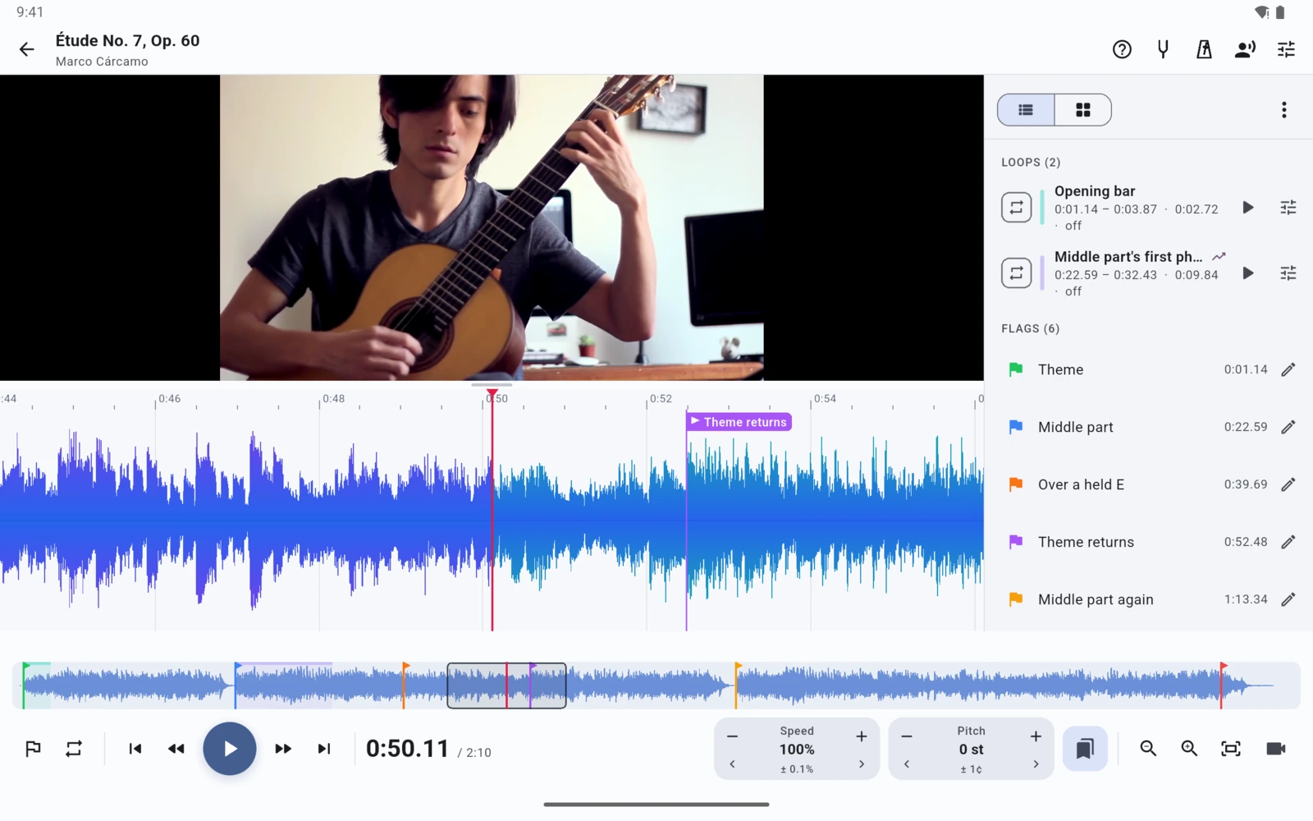Open the tuning fork tool
The height and width of the screenshot is (821, 1313).
tap(1163, 50)
